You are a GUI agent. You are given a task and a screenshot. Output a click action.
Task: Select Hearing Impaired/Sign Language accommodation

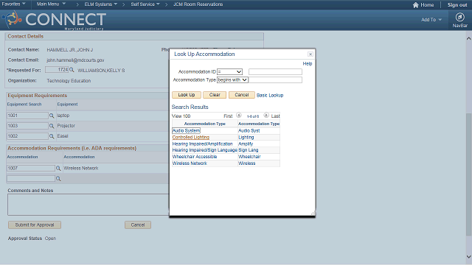click(205, 150)
